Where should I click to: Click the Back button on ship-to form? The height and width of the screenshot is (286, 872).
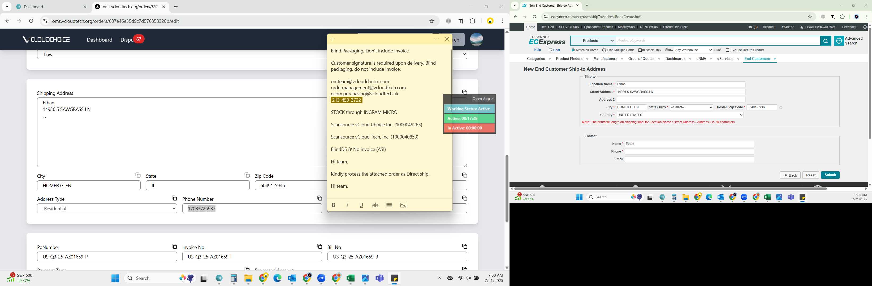tap(790, 175)
